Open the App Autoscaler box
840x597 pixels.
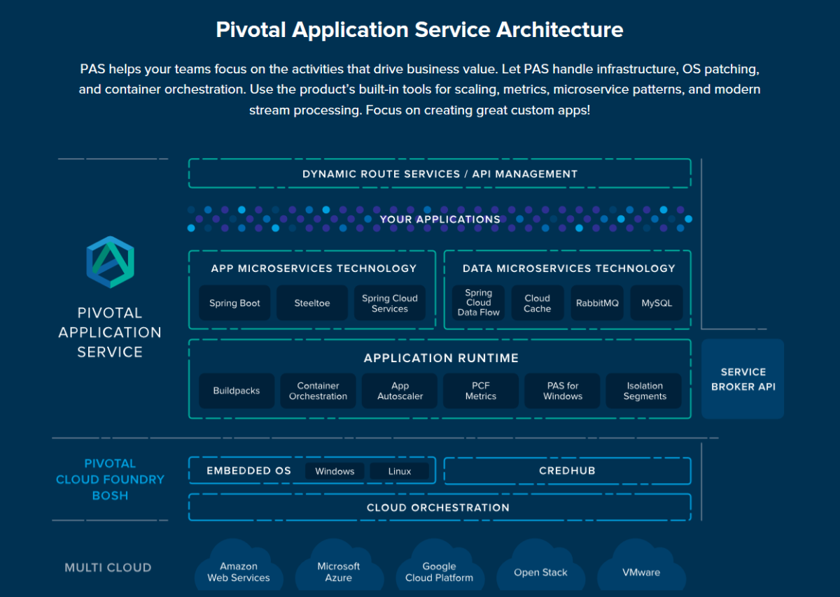pyautogui.click(x=400, y=391)
